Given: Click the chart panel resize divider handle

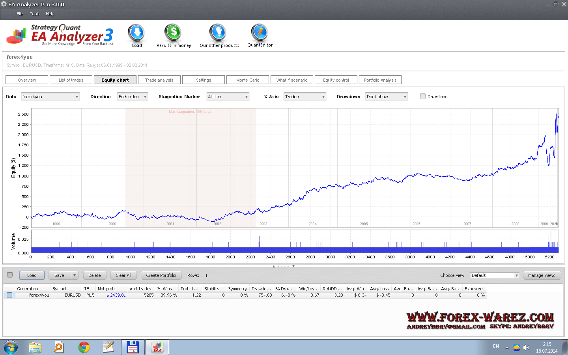Looking at the screenshot, I should pyautogui.click(x=284, y=266).
